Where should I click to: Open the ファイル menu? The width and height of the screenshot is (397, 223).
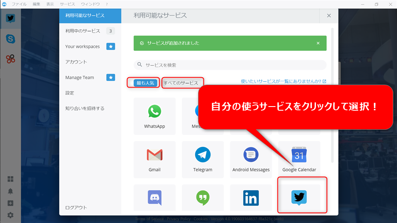19,4
